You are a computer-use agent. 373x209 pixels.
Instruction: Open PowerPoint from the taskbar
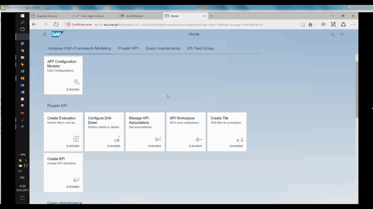(x=22, y=78)
